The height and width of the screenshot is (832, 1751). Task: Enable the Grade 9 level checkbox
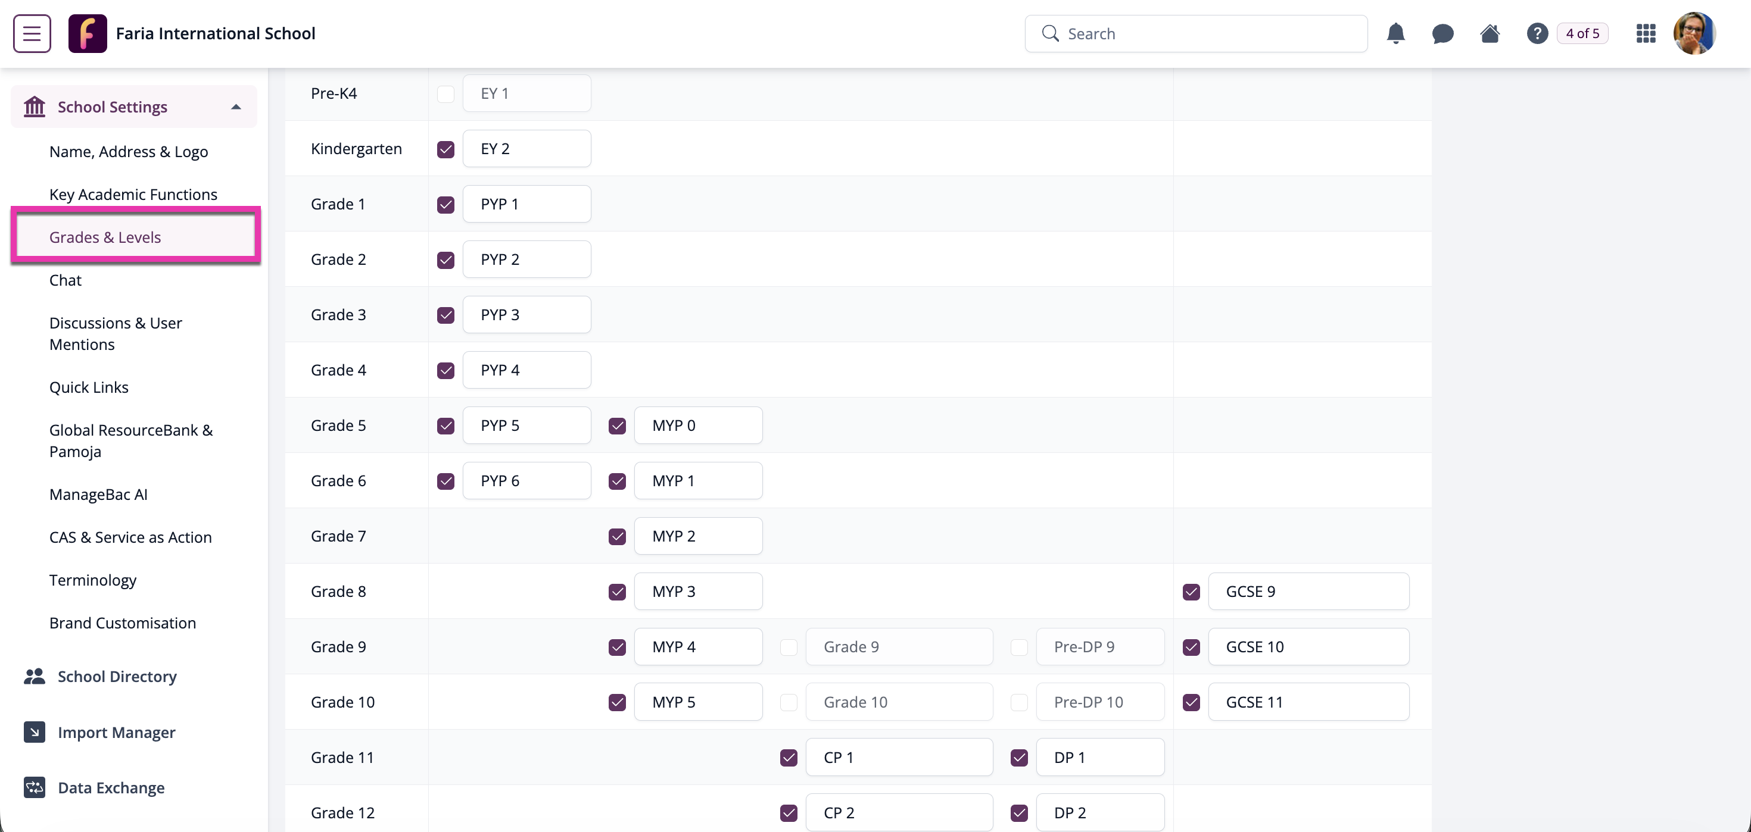tap(789, 648)
